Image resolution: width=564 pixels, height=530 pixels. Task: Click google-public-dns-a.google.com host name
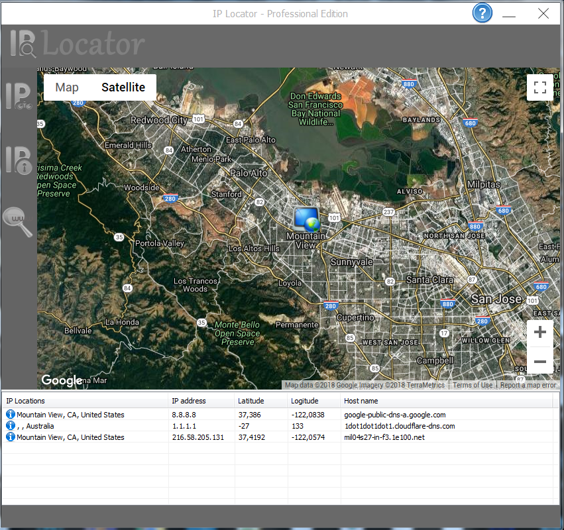coord(394,415)
